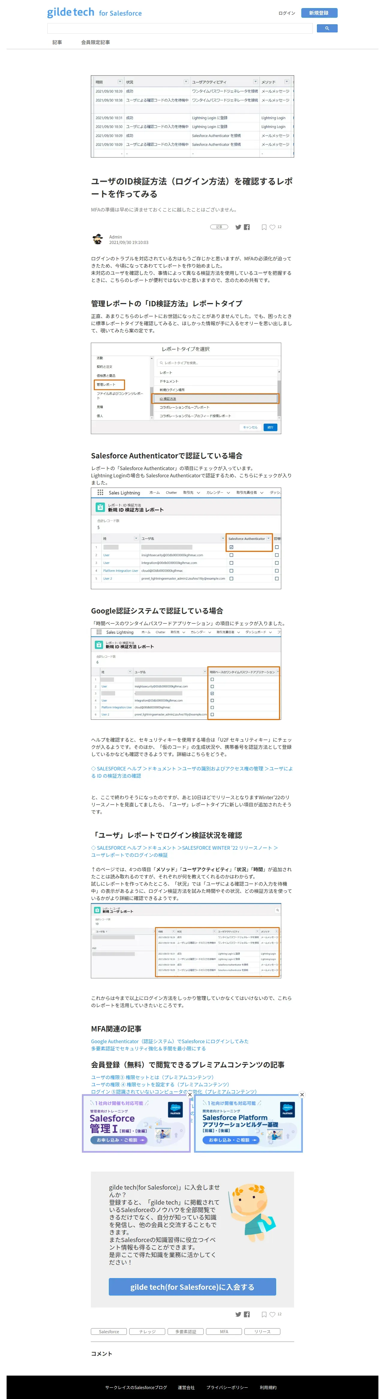Select the リリース tag
The width and height of the screenshot is (385, 1399).
tap(262, 1331)
